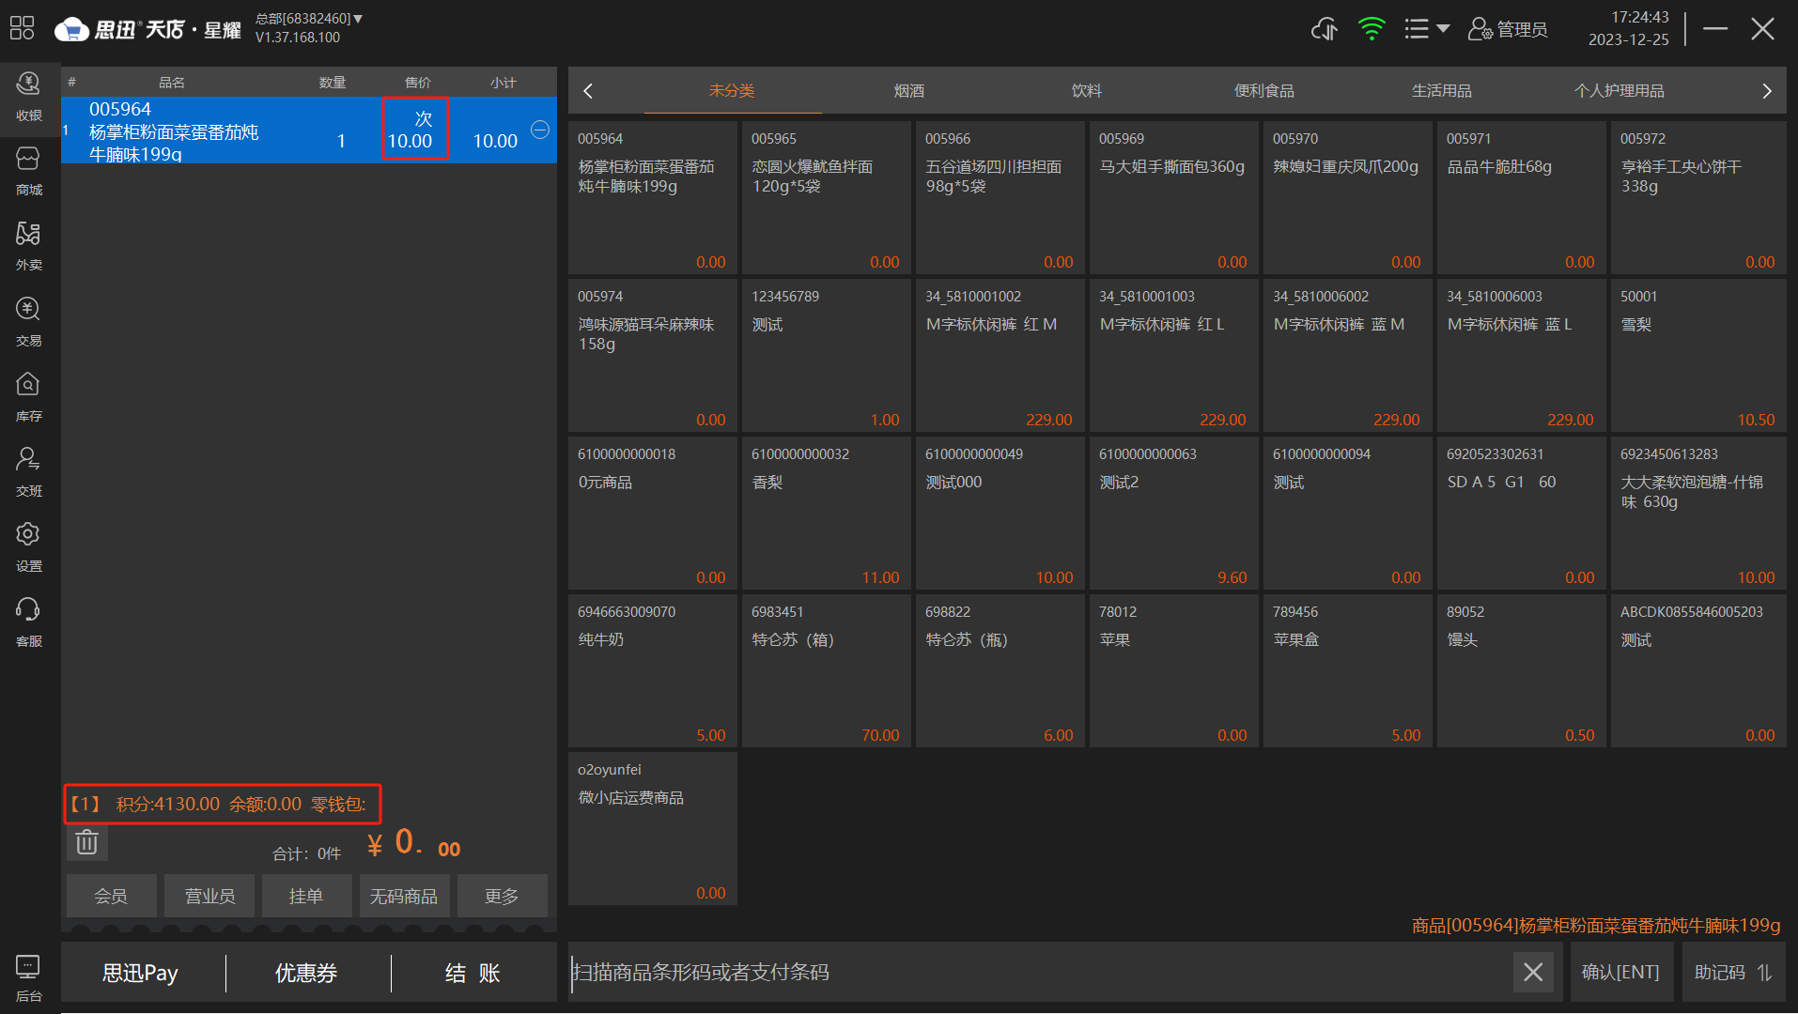Click the 管理员 user account icon
The image size is (1798, 1014).
(1507, 29)
